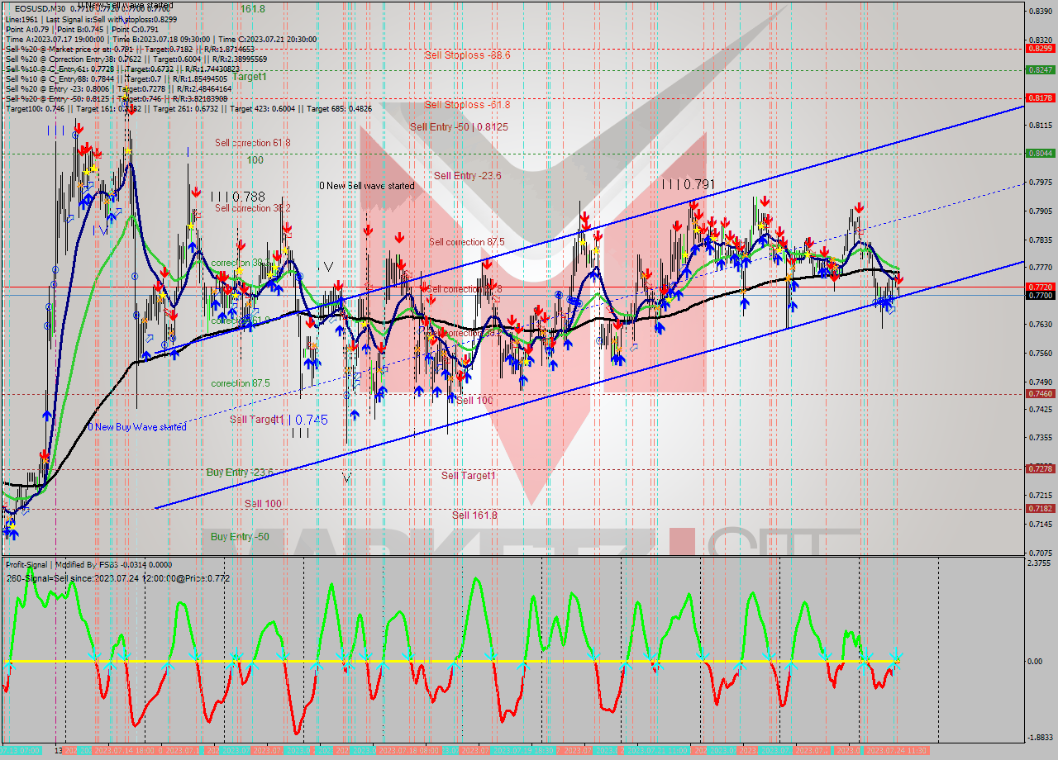Select the Target100: 0.746 targets summary line
Viewport: 1058px width, 760px height.
tap(188, 108)
